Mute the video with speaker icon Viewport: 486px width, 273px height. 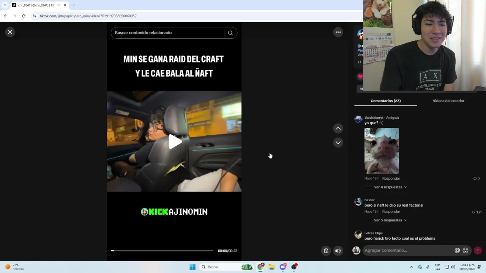pos(338,251)
